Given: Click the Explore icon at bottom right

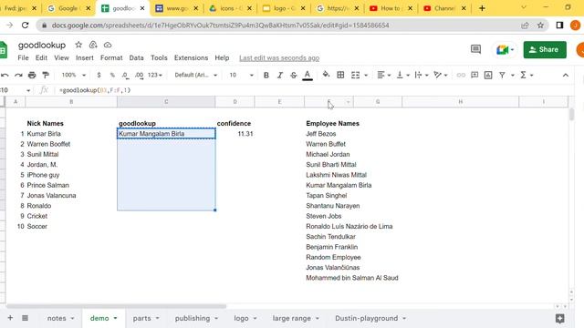Looking at the screenshot, I should tap(559, 318).
